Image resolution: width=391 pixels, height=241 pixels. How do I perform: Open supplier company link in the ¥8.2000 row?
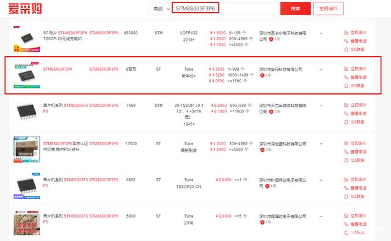(x=282, y=109)
